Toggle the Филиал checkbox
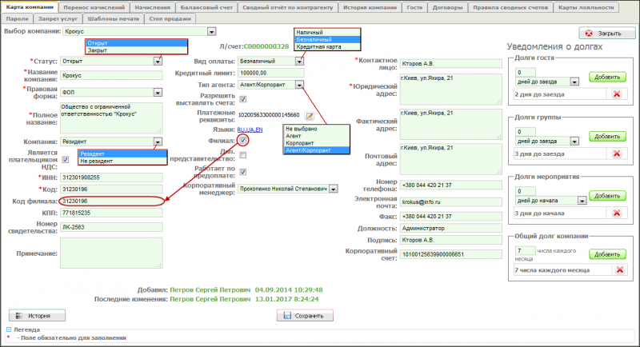 243,140
